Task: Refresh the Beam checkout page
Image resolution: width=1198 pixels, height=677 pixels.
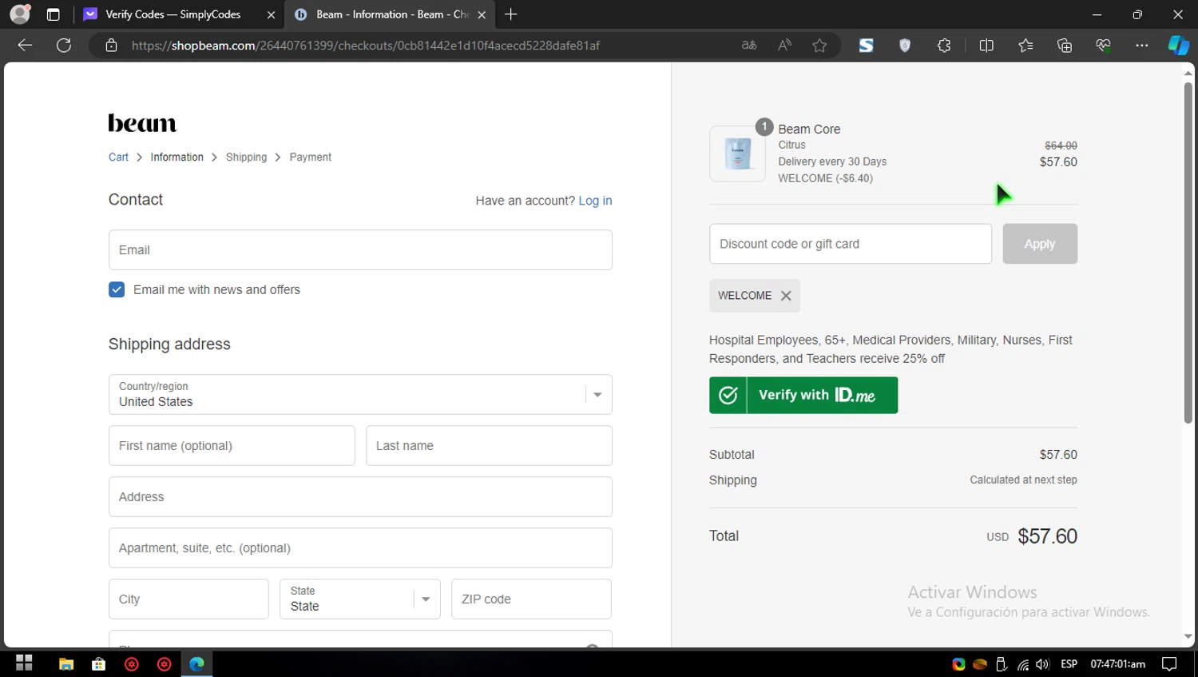Action: point(64,46)
